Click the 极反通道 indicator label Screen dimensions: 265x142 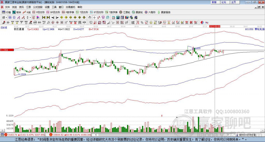click(19, 29)
